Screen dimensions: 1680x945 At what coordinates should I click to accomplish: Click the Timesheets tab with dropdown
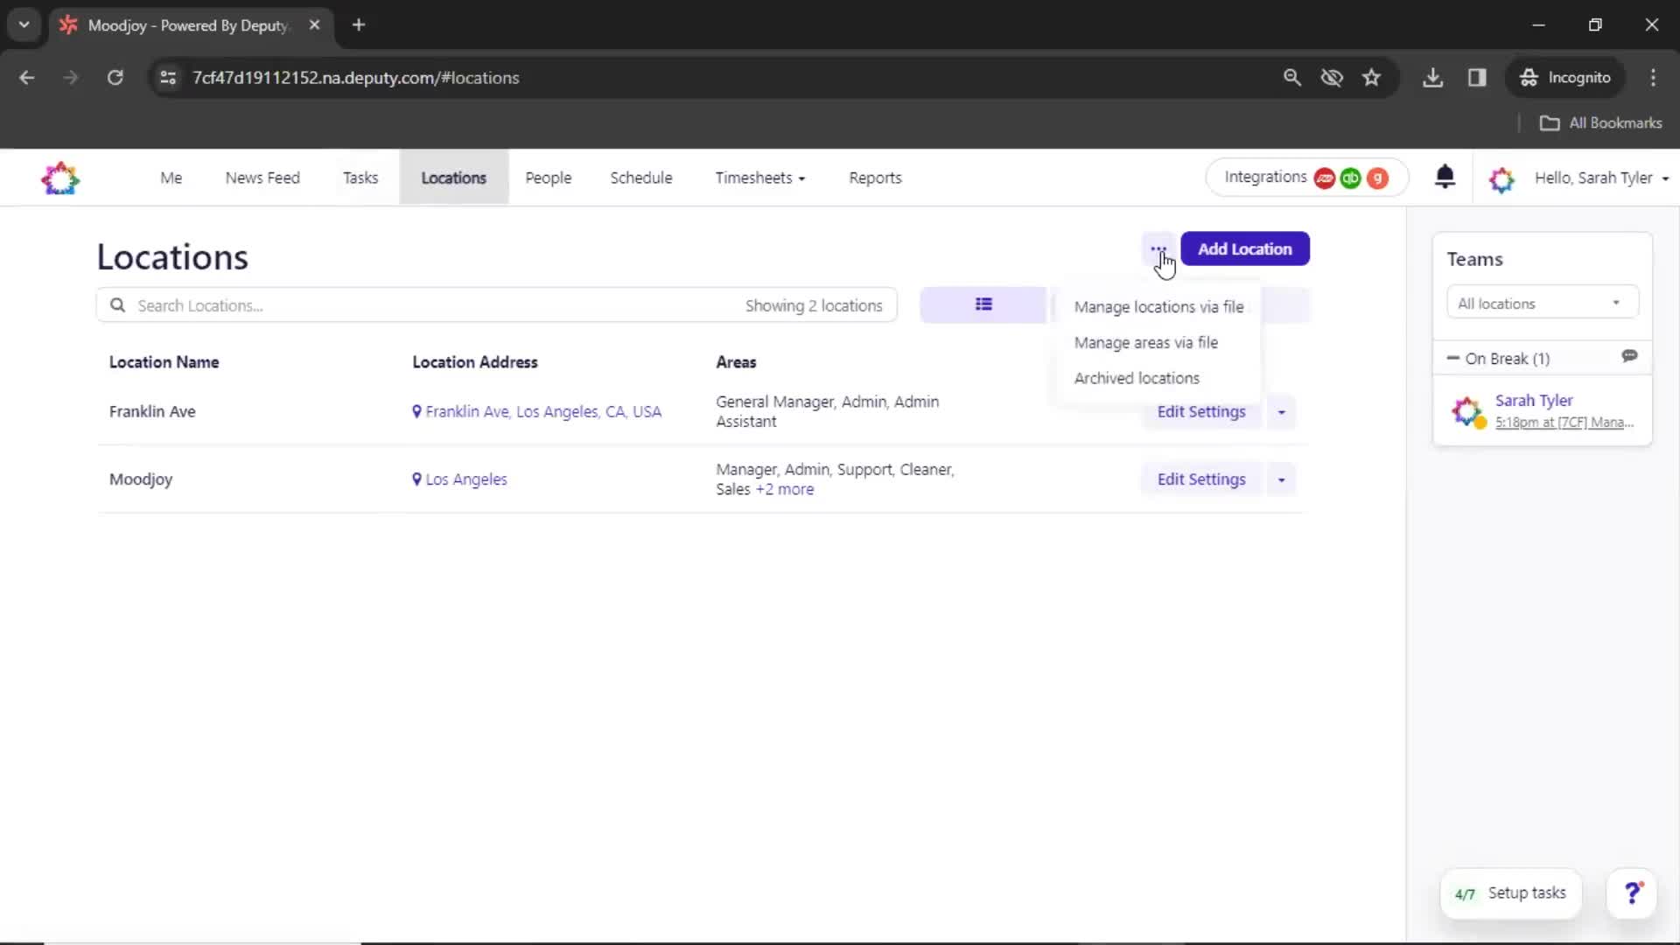(x=758, y=178)
